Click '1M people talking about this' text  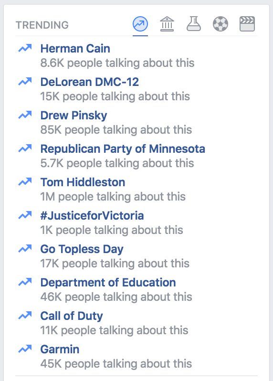[x=113, y=197]
